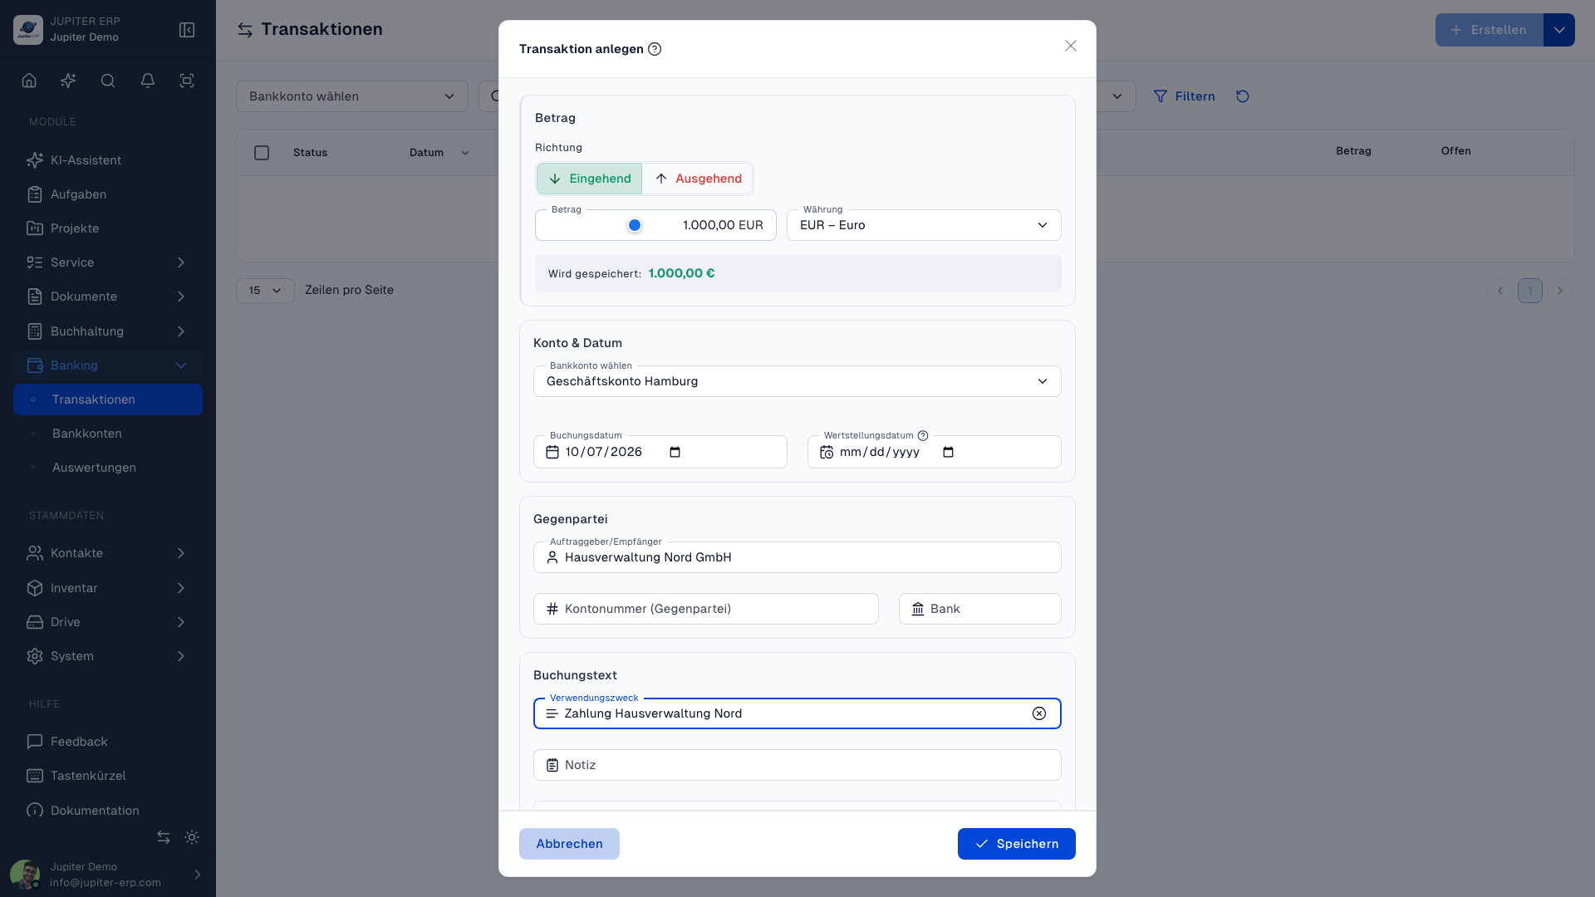Viewport: 1595px width, 897px height.
Task: Open the Währung EUR – Euro dropdown
Action: coord(924,225)
